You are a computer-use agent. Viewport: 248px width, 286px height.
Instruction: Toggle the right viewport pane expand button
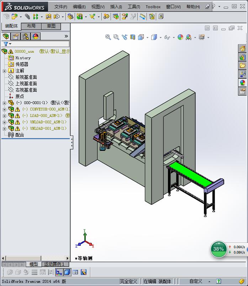click(x=215, y=28)
